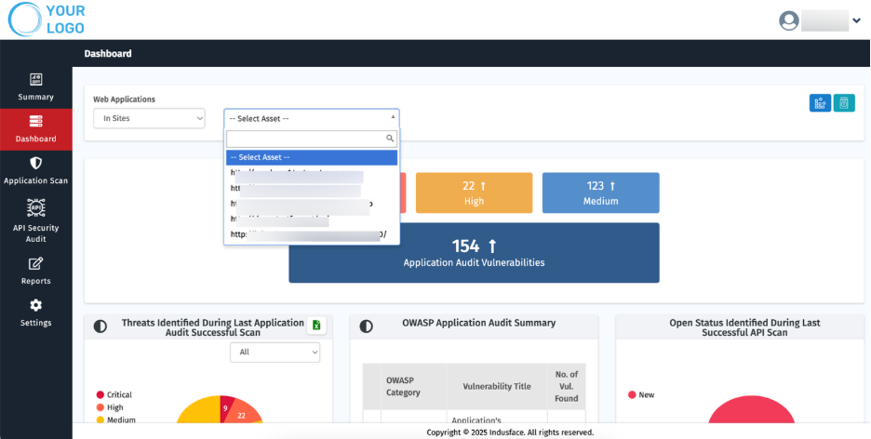Click the Dashboard page title
Image resolution: width=871 pixels, height=439 pixels.
[108, 54]
